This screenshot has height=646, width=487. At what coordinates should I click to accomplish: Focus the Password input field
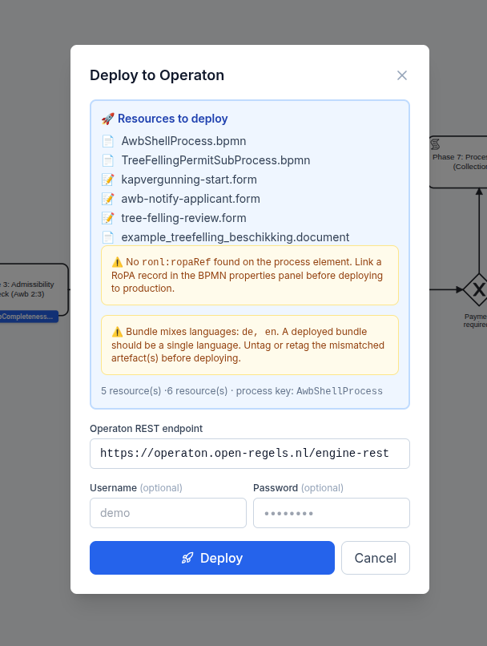coord(332,513)
